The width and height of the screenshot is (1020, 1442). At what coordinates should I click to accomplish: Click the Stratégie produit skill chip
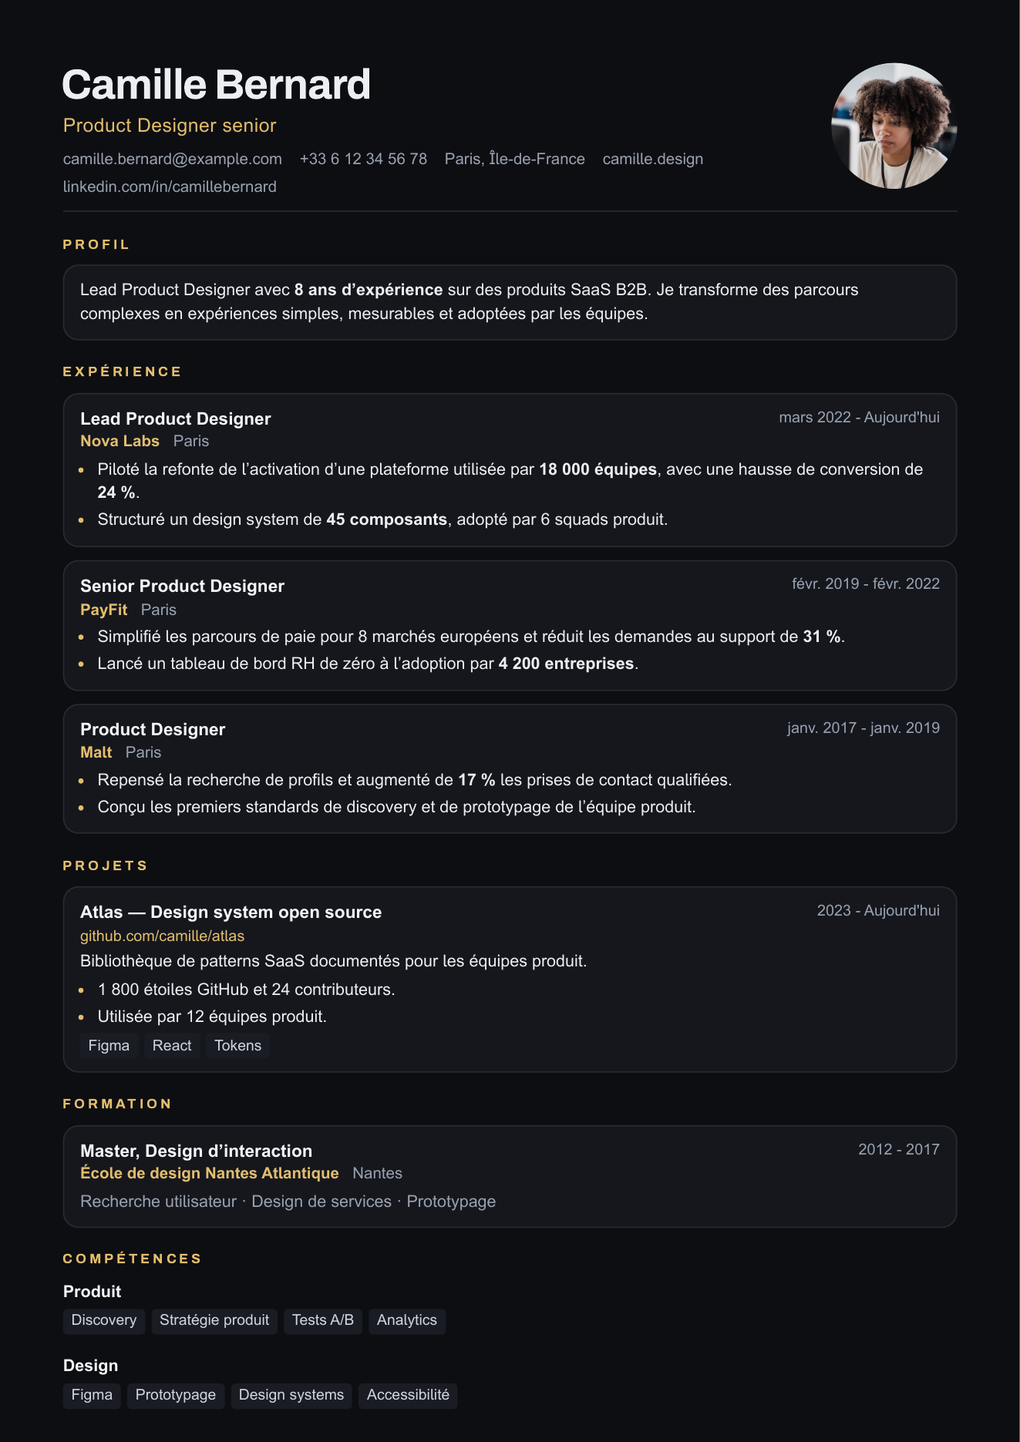214,1320
